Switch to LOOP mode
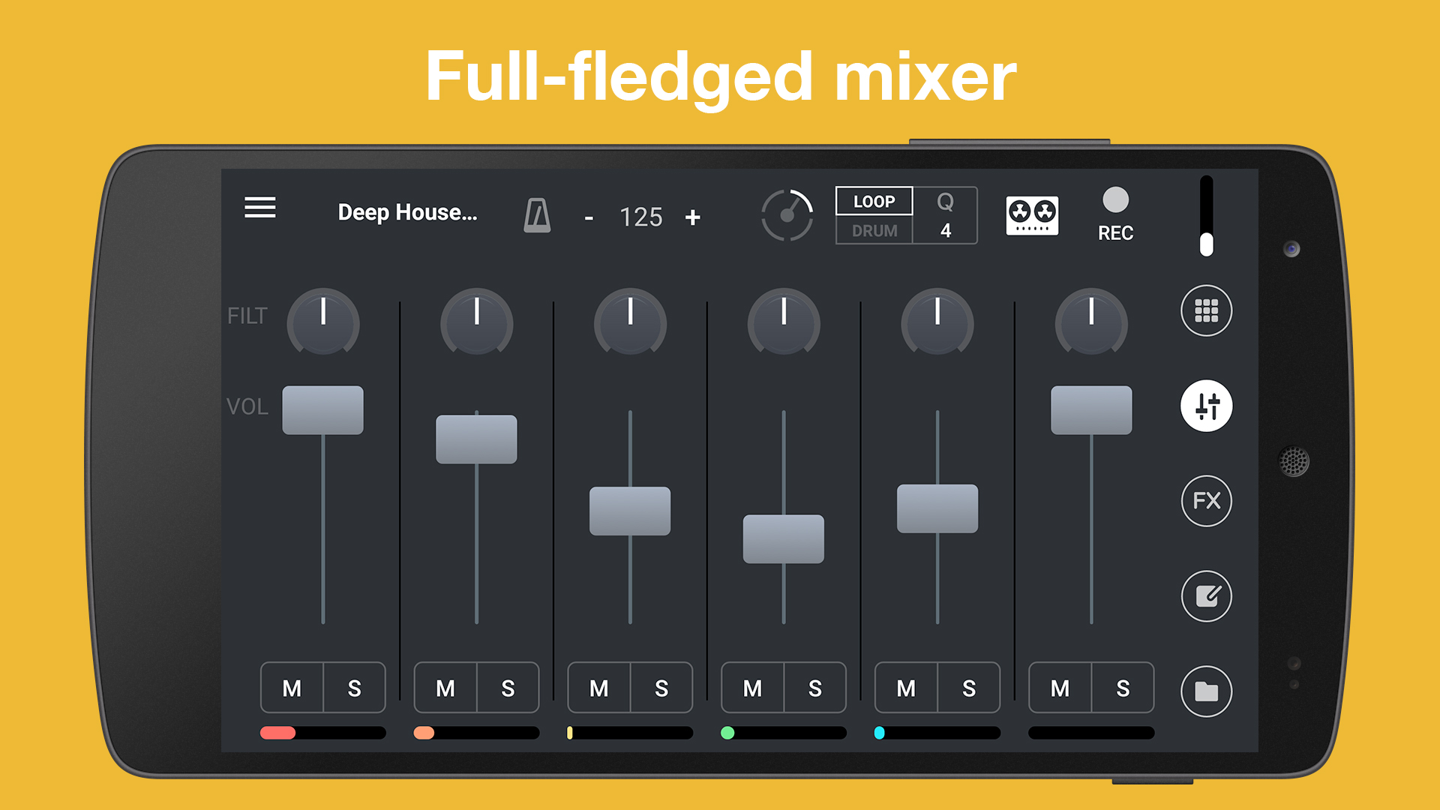Viewport: 1440px width, 810px height. (x=874, y=201)
